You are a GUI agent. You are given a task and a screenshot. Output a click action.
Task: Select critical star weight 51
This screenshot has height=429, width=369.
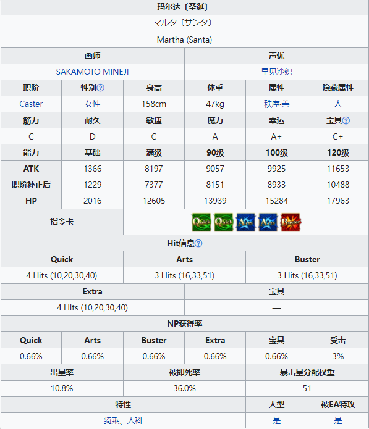(x=307, y=388)
